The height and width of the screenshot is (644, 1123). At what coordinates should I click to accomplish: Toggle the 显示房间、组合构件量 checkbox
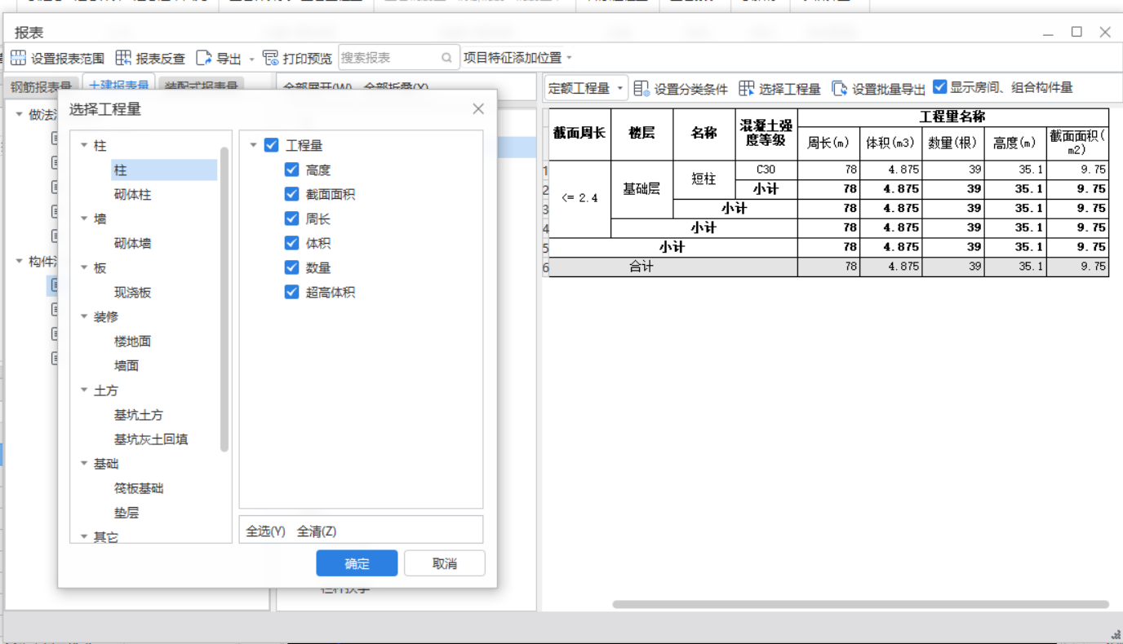coord(940,86)
